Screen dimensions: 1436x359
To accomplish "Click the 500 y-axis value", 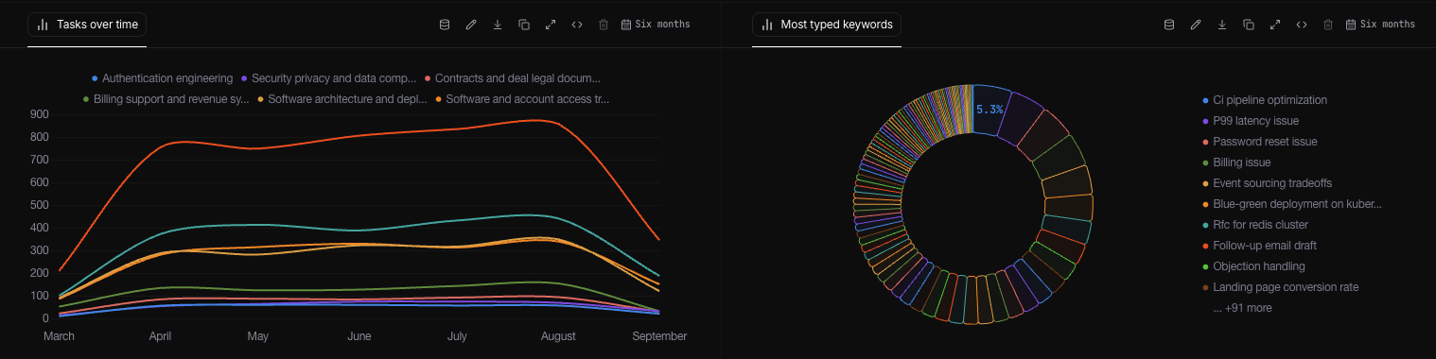I will click(x=40, y=205).
